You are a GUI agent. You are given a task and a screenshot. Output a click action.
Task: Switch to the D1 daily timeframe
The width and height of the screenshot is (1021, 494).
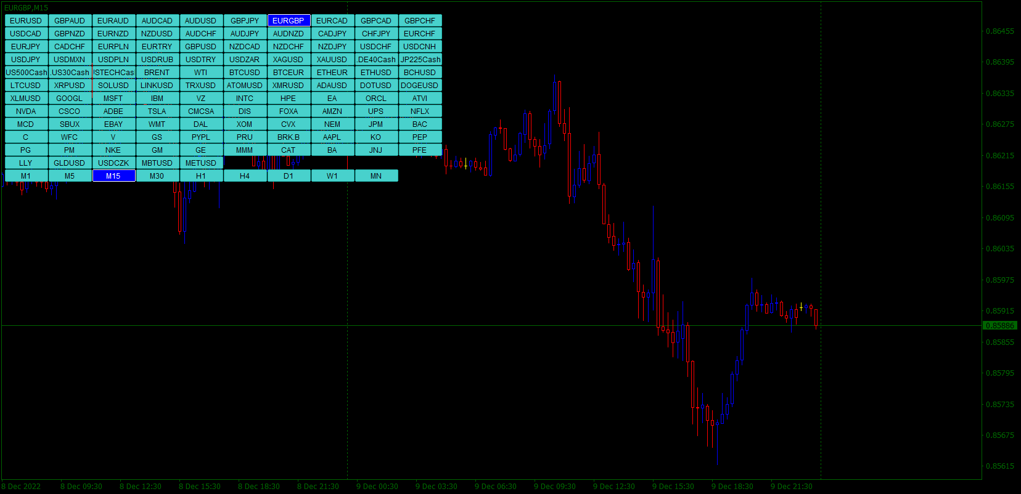pos(289,176)
